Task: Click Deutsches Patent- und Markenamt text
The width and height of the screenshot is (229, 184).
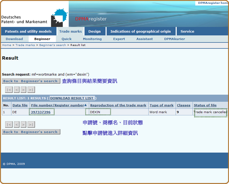Action: pyautogui.click(x=24, y=20)
